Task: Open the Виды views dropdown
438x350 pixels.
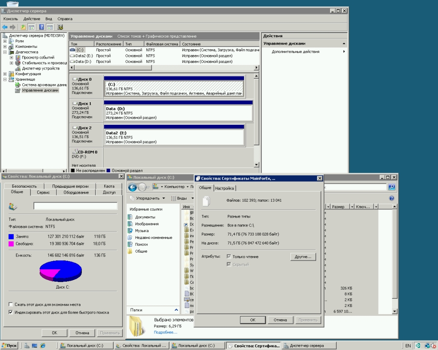Action: pyautogui.click(x=181, y=198)
